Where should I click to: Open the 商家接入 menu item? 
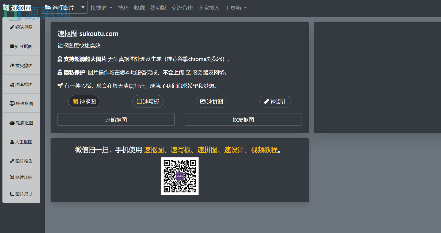(x=209, y=8)
